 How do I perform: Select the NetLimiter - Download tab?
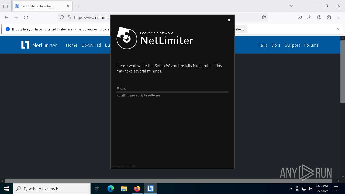pos(42,6)
